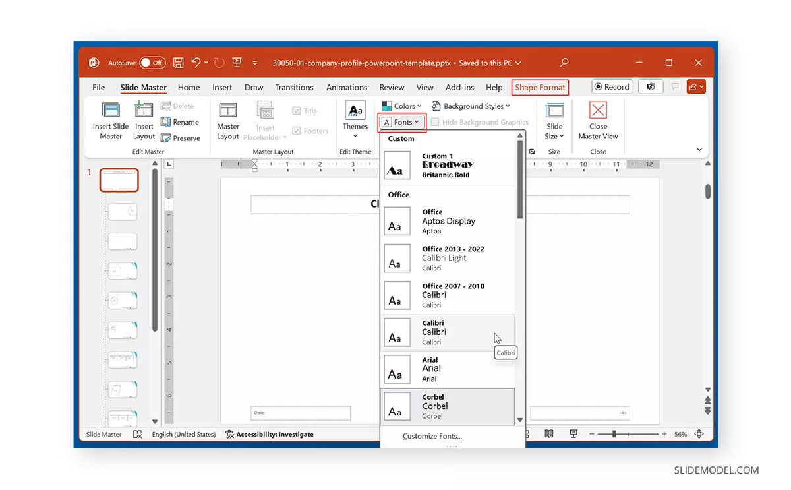Toggle the Title checkbox
This screenshot has height=490, width=791.
coord(297,111)
